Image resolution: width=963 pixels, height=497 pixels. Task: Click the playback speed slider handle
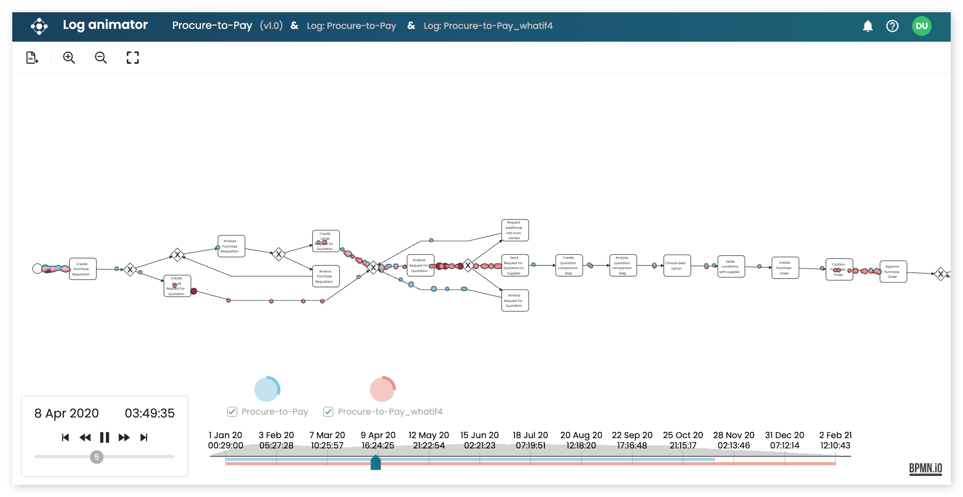(x=97, y=457)
